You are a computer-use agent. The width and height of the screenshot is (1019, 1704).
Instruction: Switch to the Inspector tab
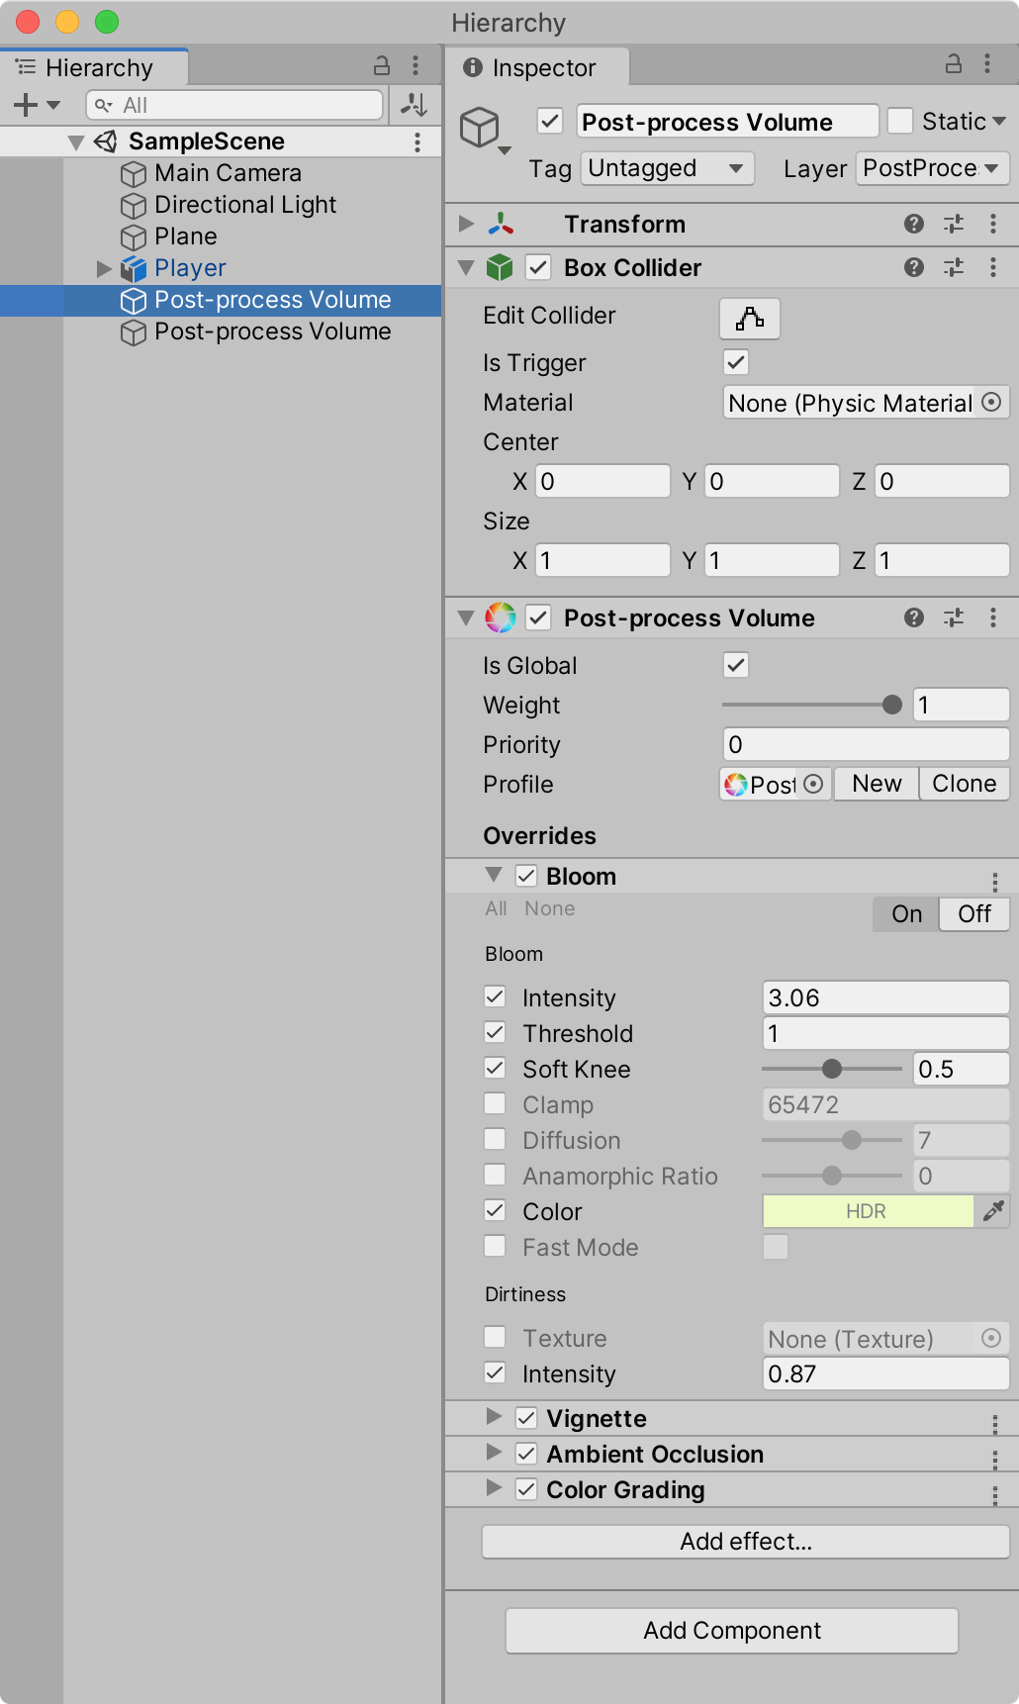[537, 67]
